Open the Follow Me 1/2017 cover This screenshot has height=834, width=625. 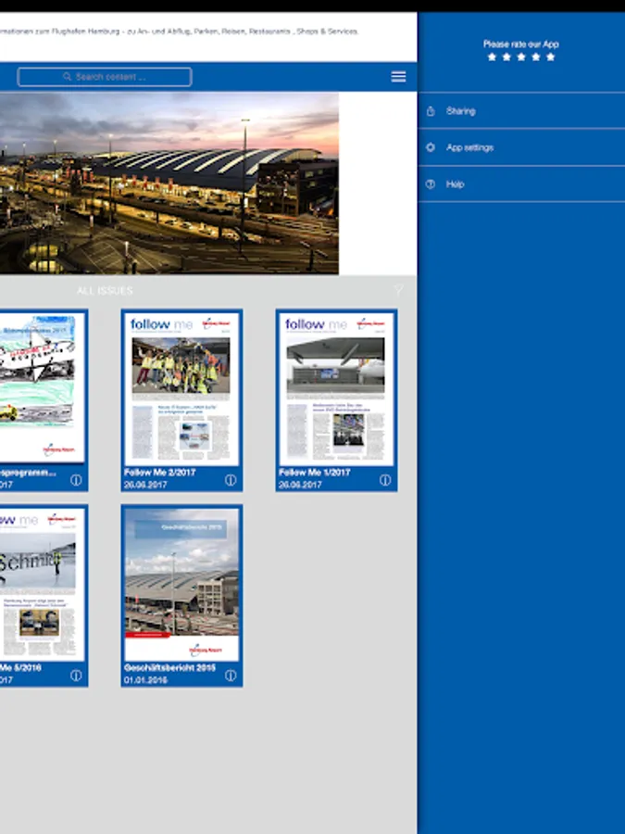pos(336,388)
